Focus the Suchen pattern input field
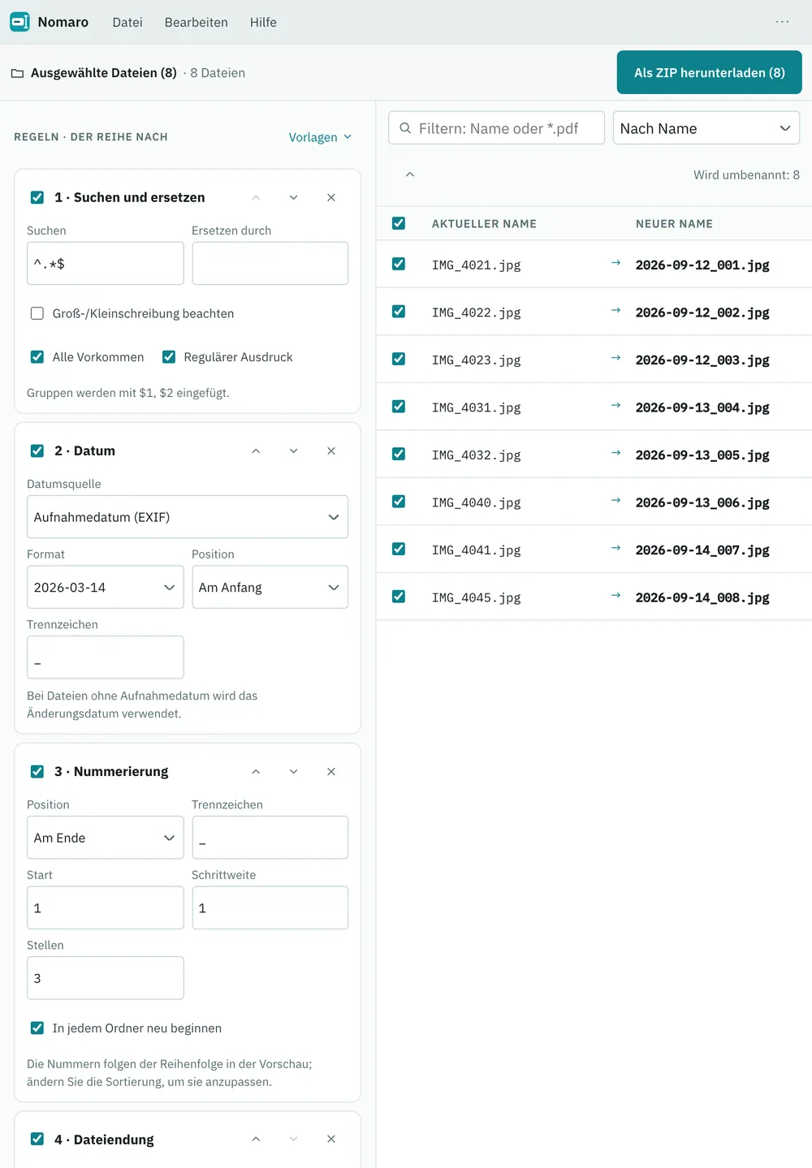This screenshot has width=812, height=1168. [x=106, y=263]
